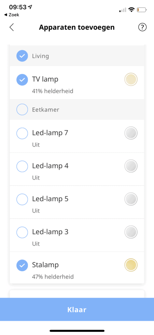Tap the Led-lamp 3 gray bulb icon
154x335 pixels.
click(x=131, y=232)
